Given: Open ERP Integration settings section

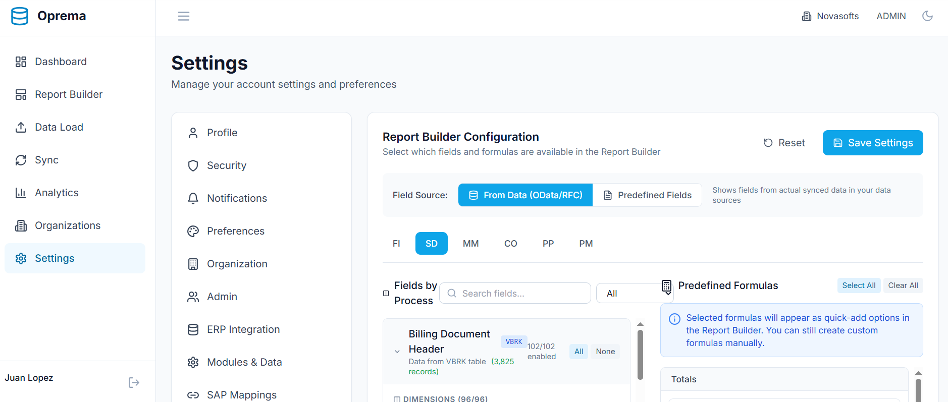Looking at the screenshot, I should pos(261,329).
